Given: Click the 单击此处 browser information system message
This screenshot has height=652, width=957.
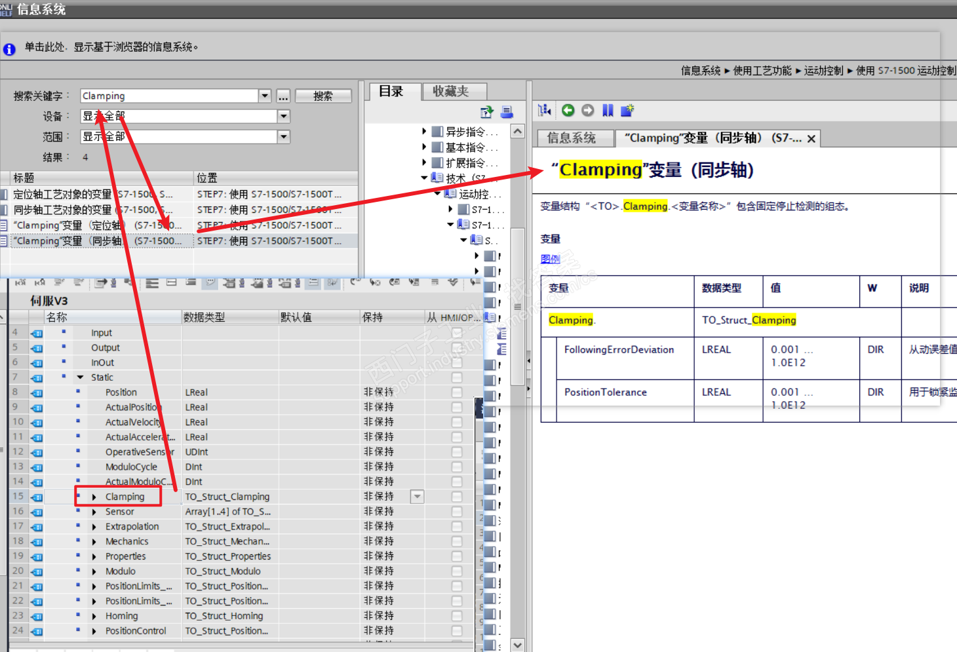Looking at the screenshot, I should 111,47.
